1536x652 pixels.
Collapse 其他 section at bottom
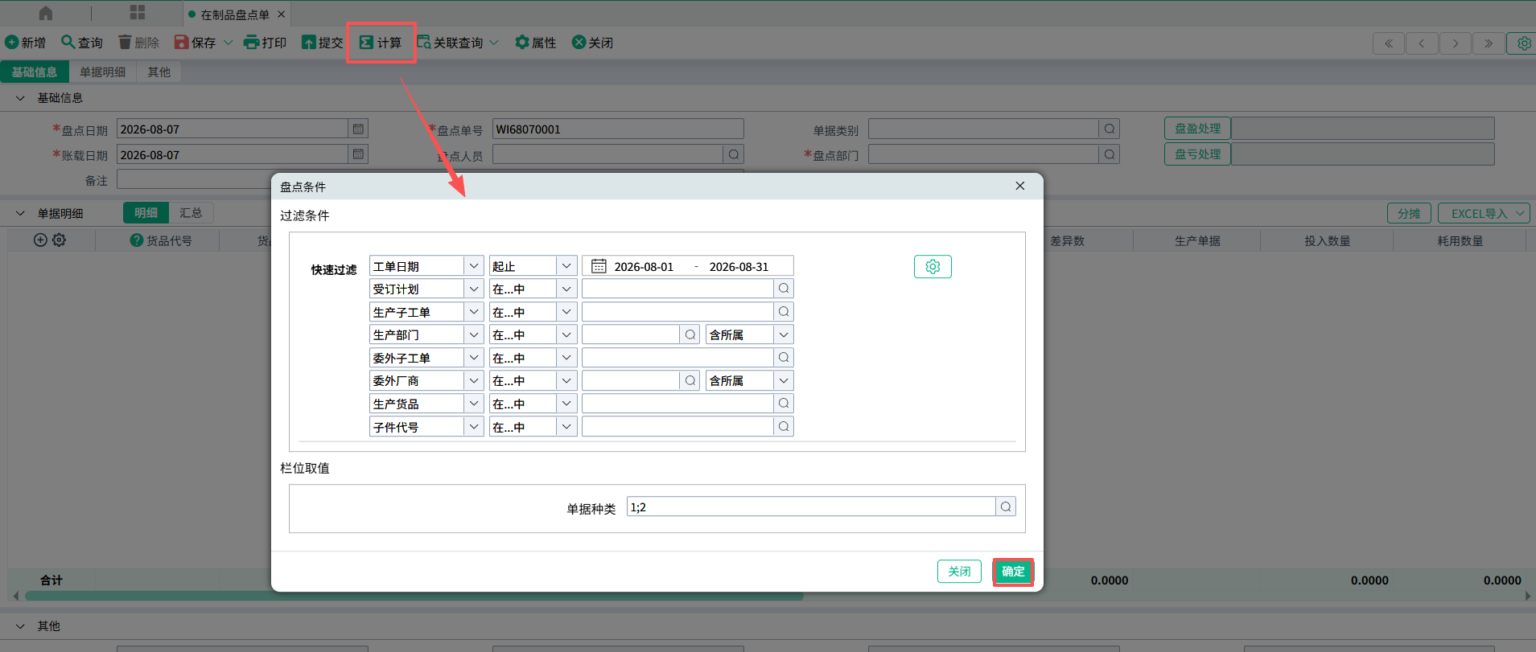[21, 625]
